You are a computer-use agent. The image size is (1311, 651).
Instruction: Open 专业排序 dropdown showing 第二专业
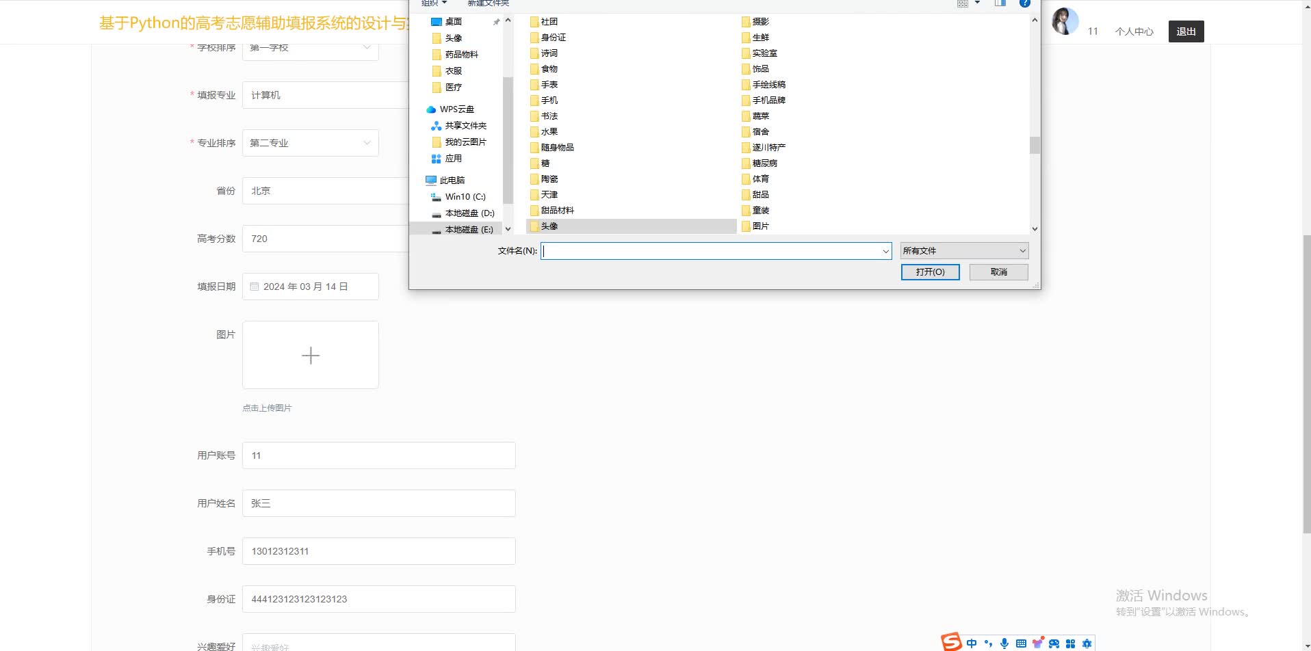coord(311,143)
